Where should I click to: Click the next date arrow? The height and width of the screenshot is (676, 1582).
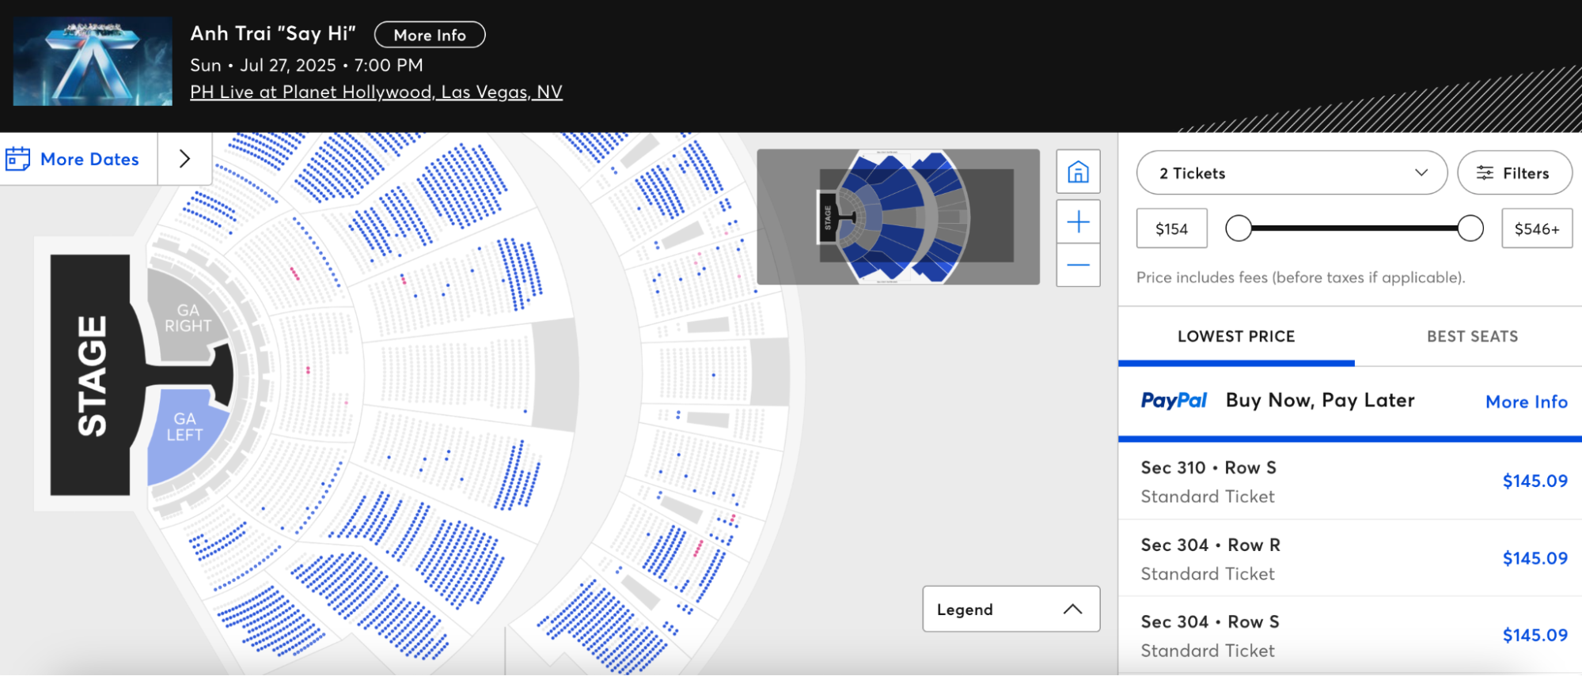184,159
